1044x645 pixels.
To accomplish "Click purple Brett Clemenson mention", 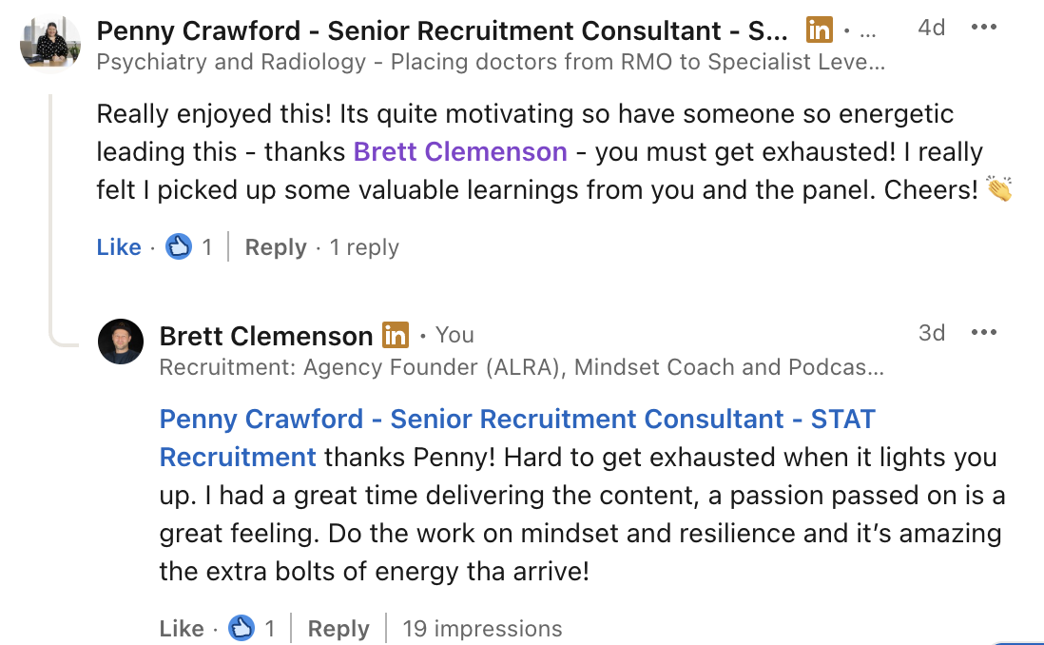I will [x=460, y=151].
